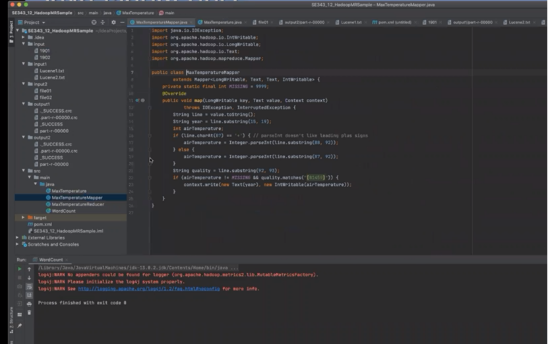Click the Collapse All icon in Project panel

tap(103, 22)
